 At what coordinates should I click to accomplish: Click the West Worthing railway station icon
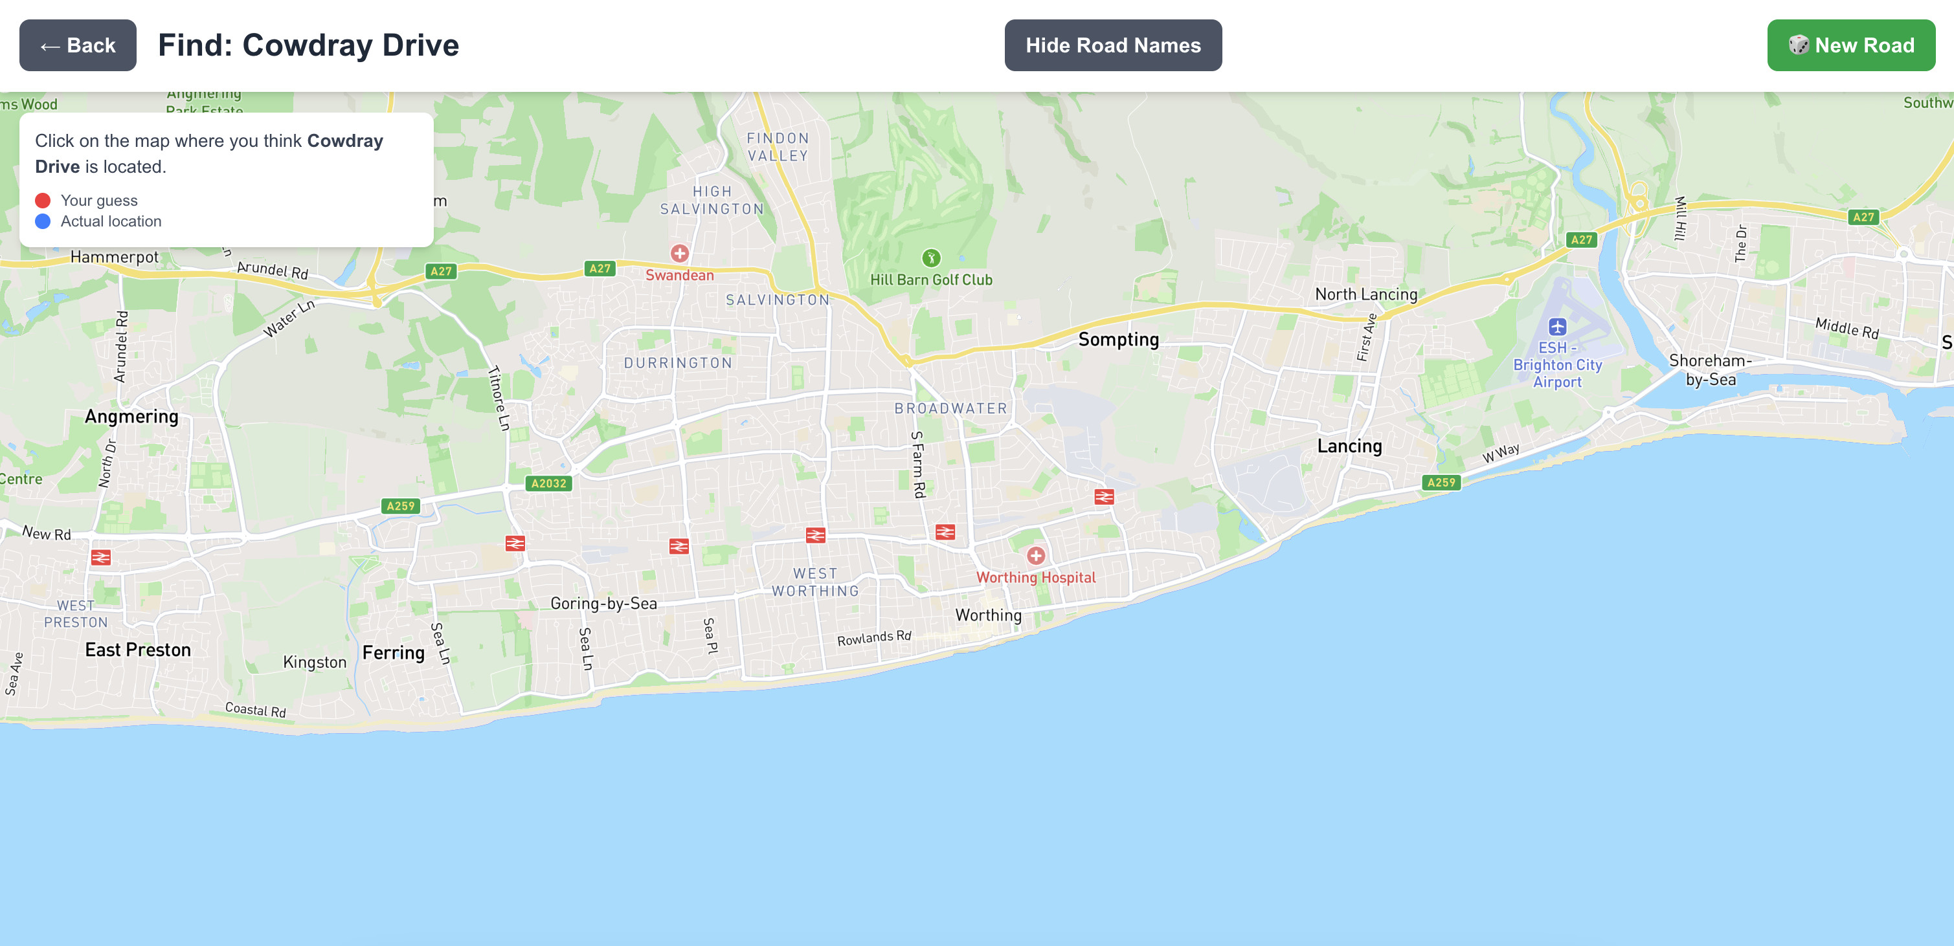[x=815, y=535]
